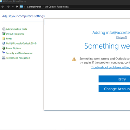This screenshot has height=130, width=130.
Task: Open the Administrative Tools gear icon
Action: click(4, 29)
